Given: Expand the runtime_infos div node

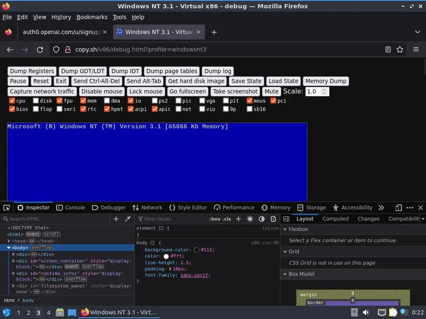Looking at the screenshot, I should coord(14,273).
